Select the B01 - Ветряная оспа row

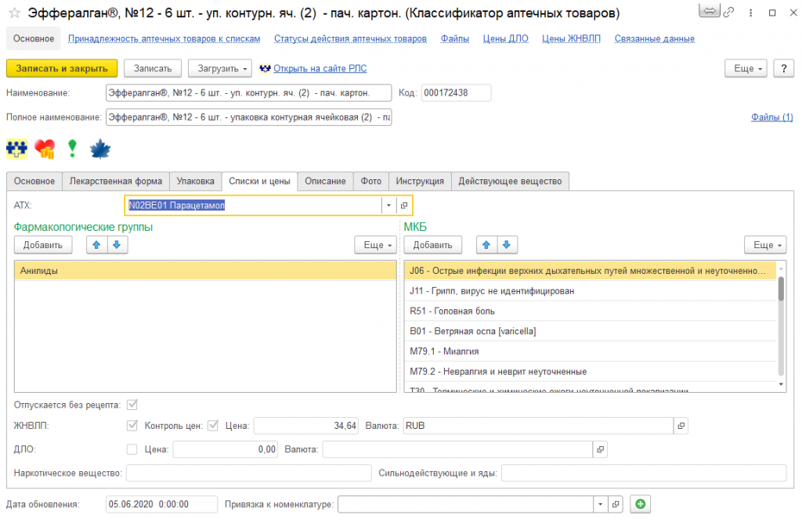tap(591, 331)
